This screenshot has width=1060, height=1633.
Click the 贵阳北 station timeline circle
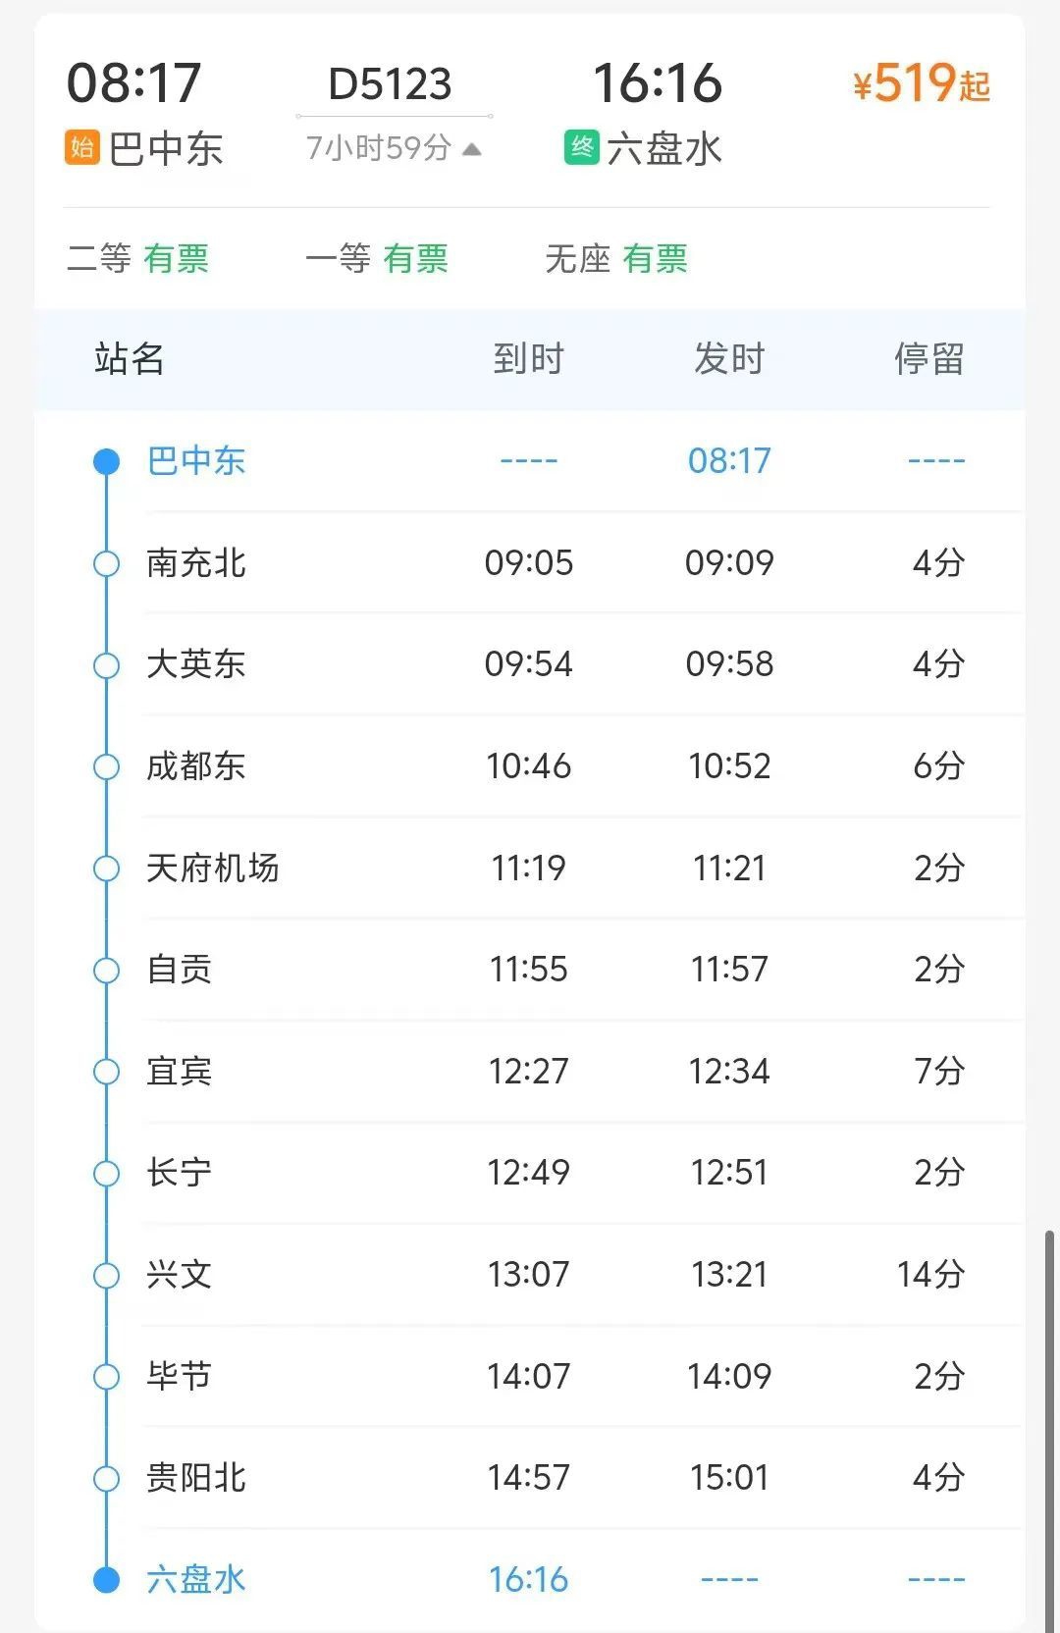click(106, 1478)
